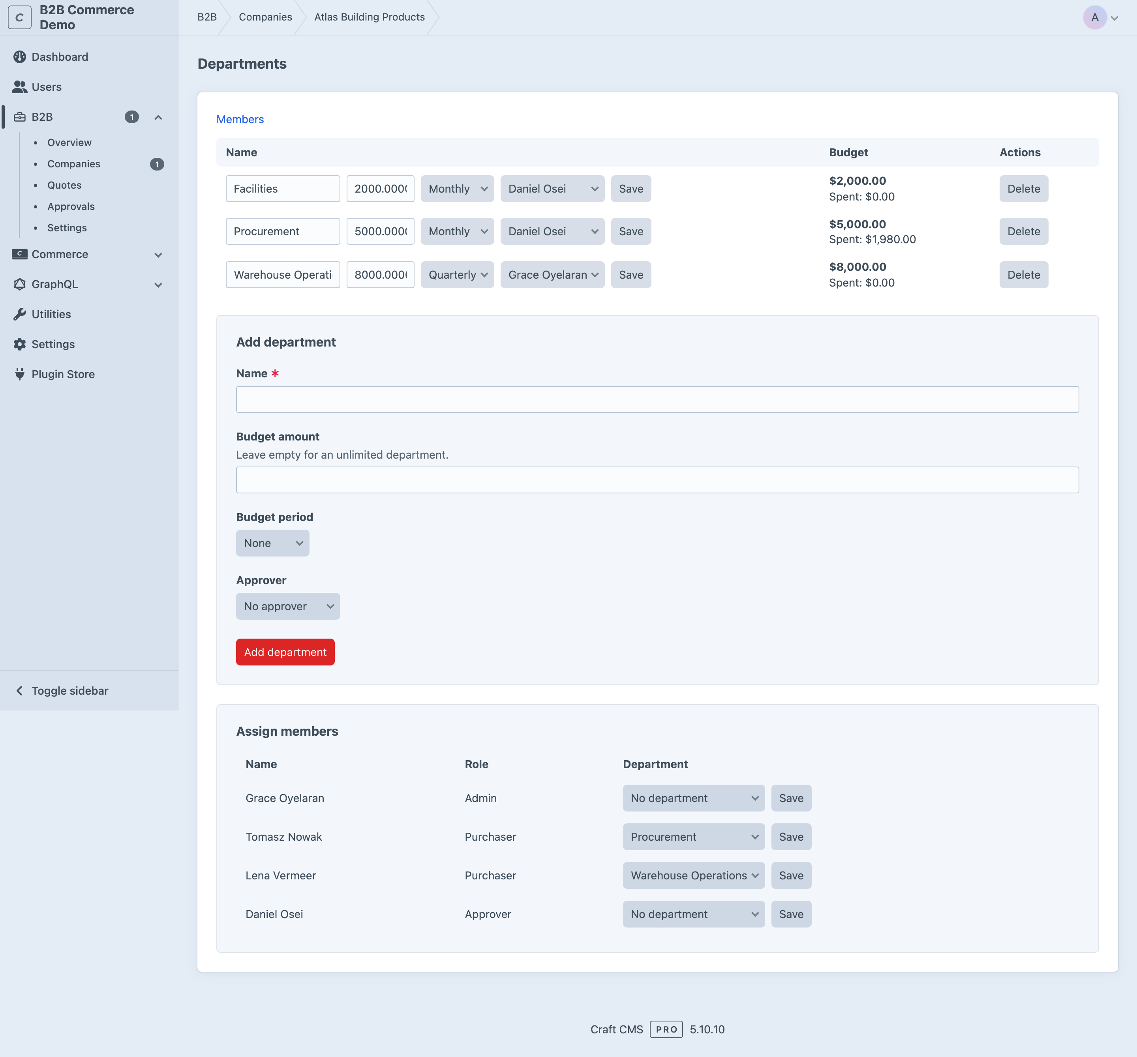The width and height of the screenshot is (1137, 1057).
Task: Click the B2B briefcase icon
Action: pyautogui.click(x=19, y=117)
